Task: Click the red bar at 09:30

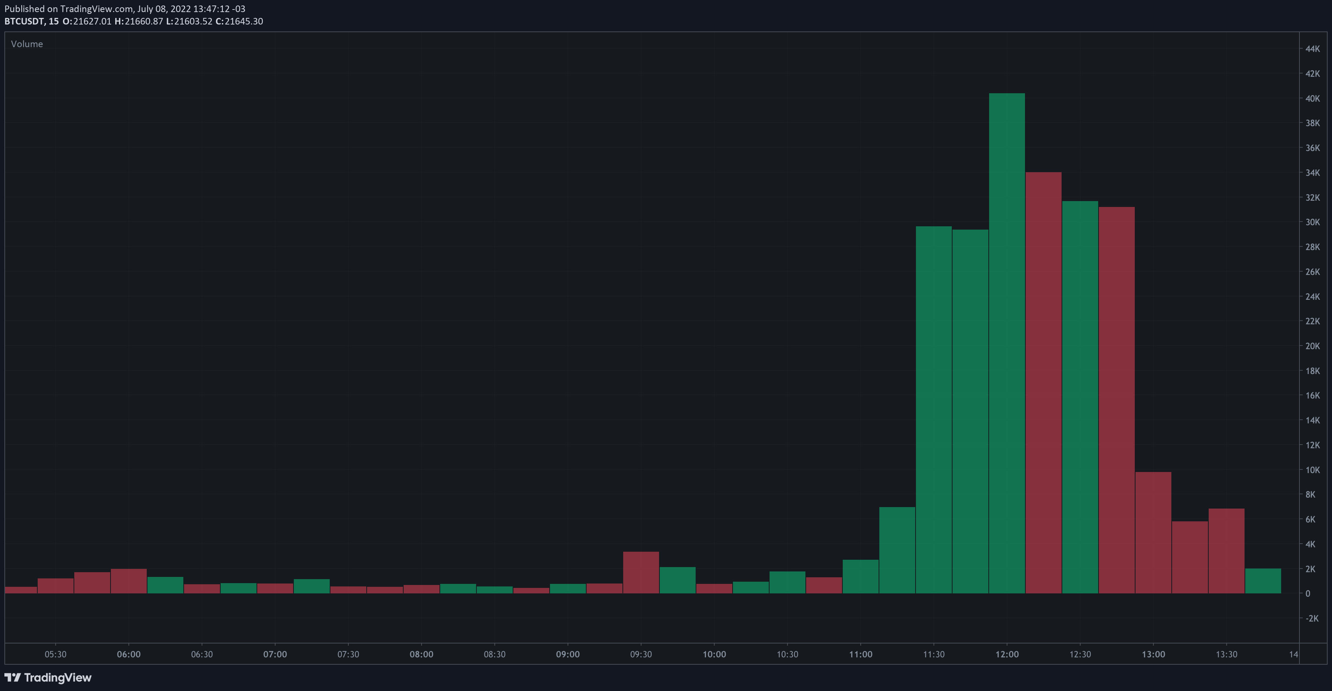Action: point(641,572)
